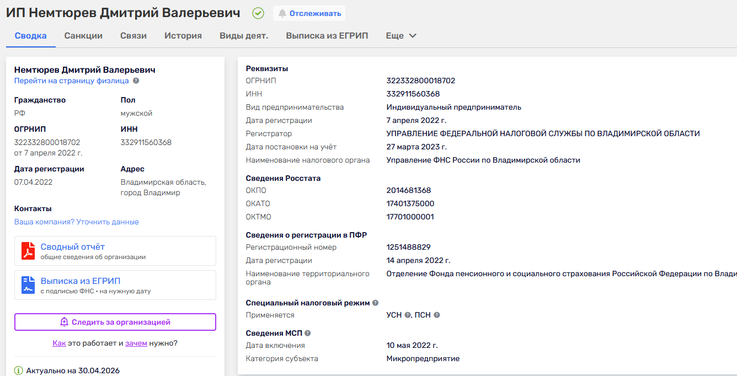This screenshot has width=737, height=376.
Task: Expand the Еще dropdown menu
Action: pyautogui.click(x=401, y=36)
